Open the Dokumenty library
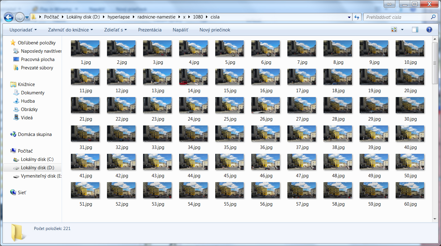 [x=29, y=93]
